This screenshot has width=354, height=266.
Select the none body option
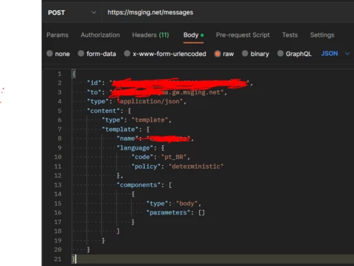pyautogui.click(x=58, y=54)
